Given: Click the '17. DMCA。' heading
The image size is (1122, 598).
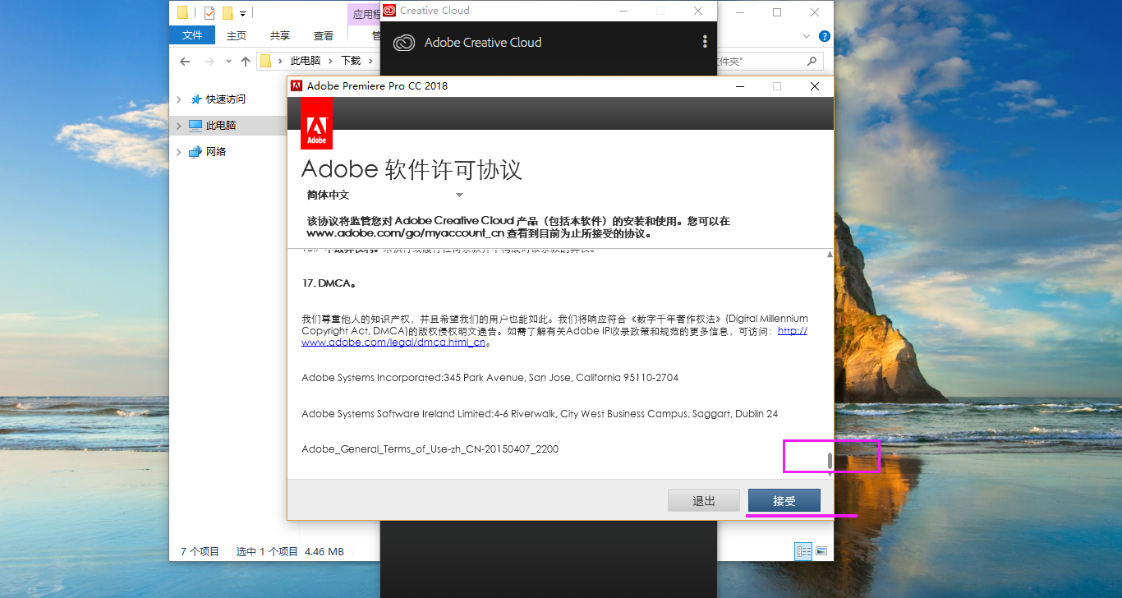Looking at the screenshot, I should (329, 283).
